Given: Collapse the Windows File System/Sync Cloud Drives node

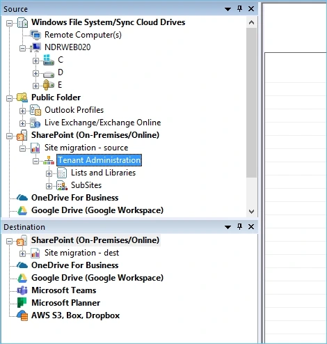Looking at the screenshot, I should click(x=9, y=23).
